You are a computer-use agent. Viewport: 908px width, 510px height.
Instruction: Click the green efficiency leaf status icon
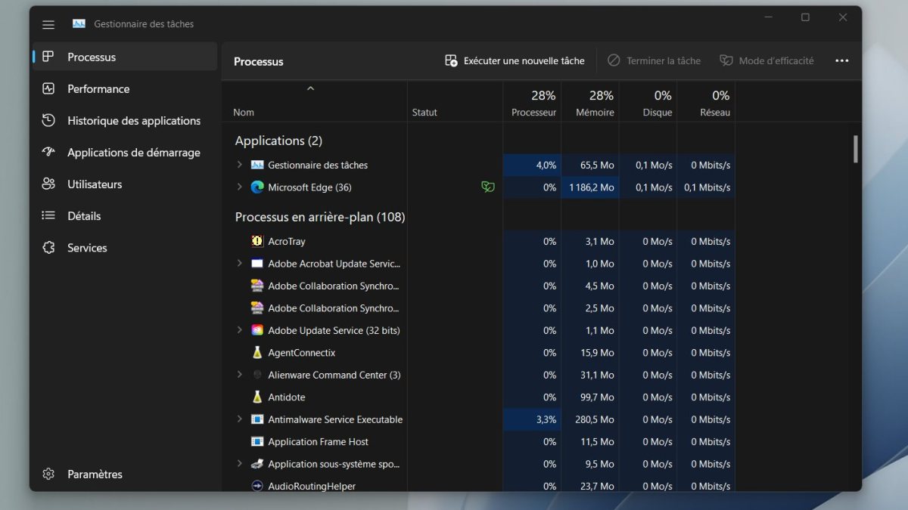click(488, 187)
